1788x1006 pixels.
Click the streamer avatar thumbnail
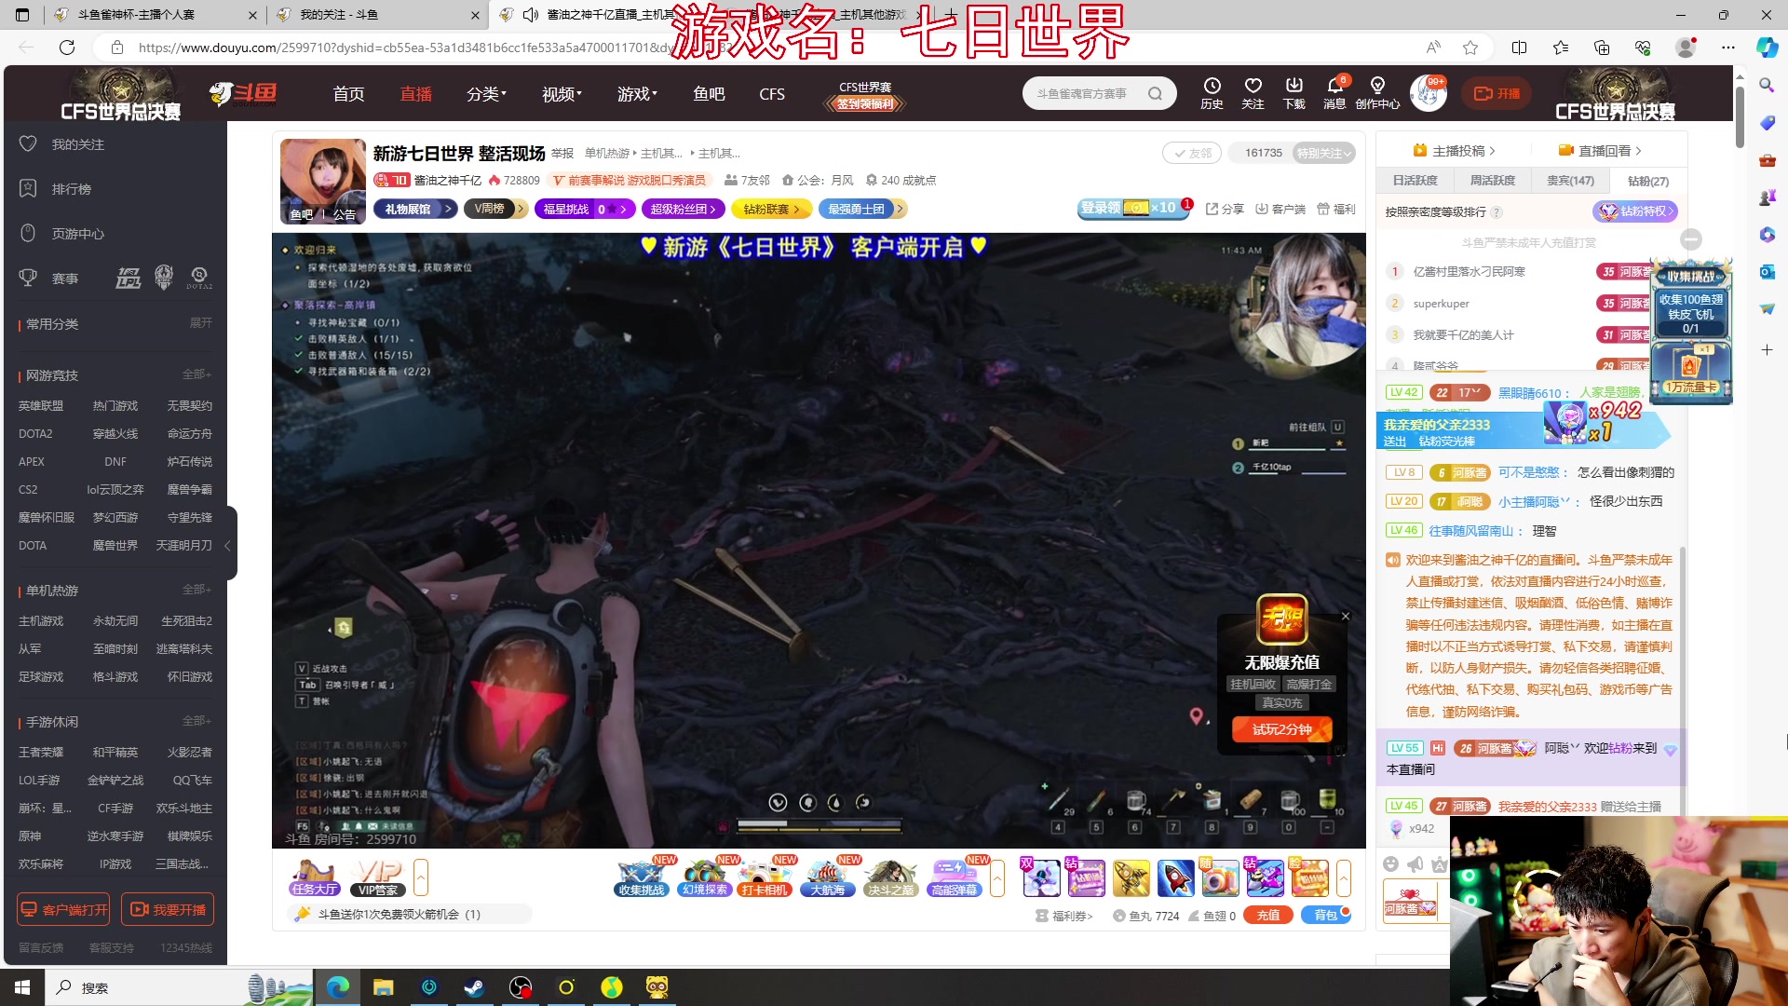tap(323, 182)
